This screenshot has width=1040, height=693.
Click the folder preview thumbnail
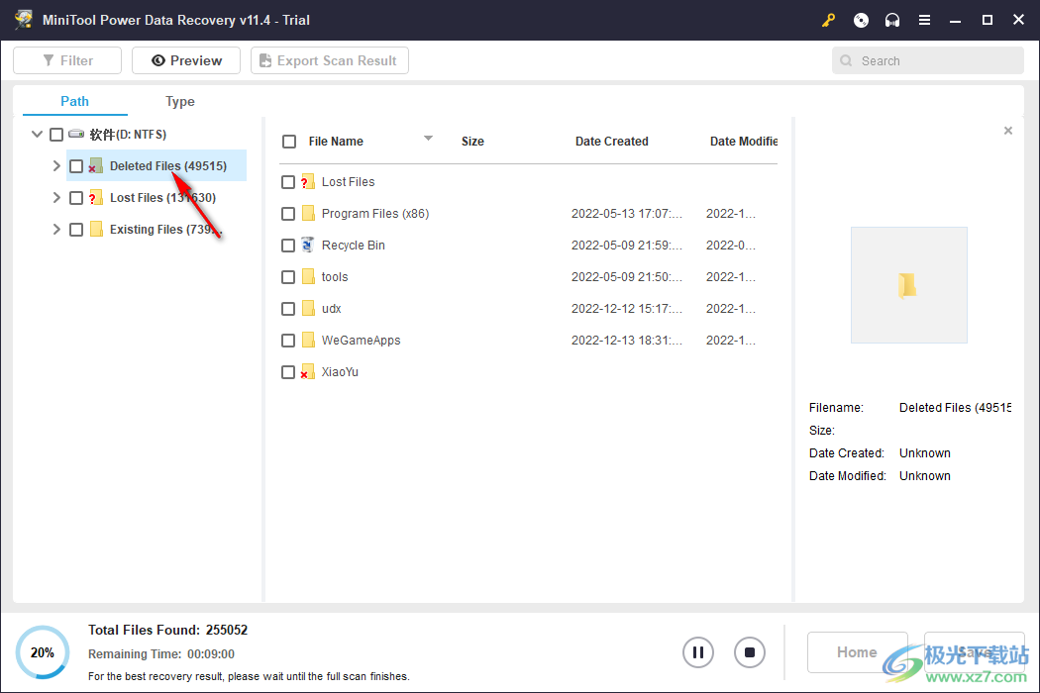[x=908, y=285]
